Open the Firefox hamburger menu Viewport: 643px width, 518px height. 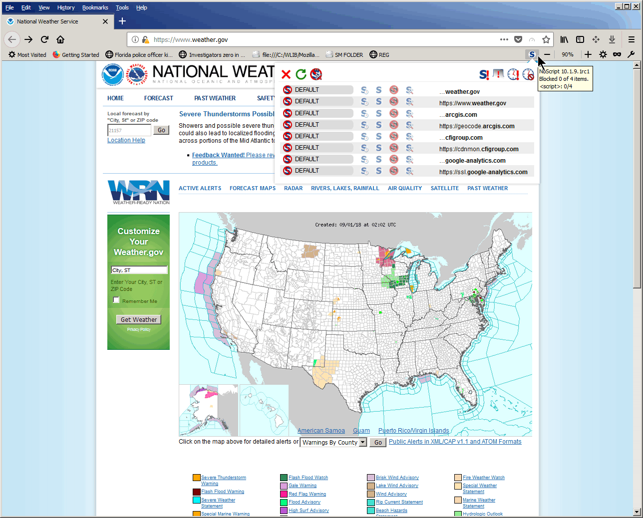[632, 39]
